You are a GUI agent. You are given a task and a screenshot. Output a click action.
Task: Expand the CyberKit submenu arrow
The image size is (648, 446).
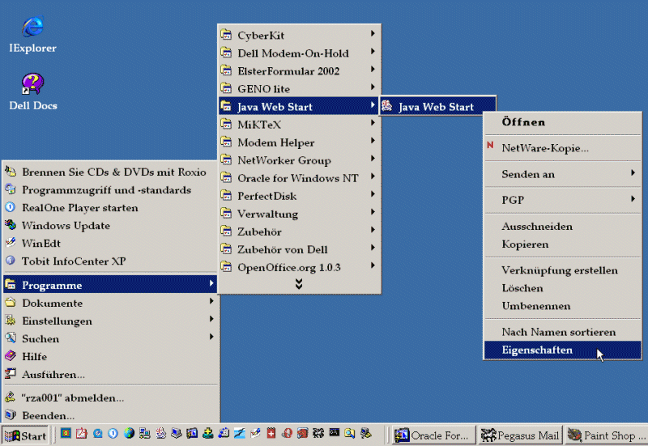click(373, 33)
